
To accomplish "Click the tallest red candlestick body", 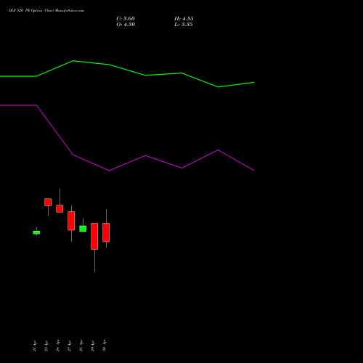I will 94,236.
